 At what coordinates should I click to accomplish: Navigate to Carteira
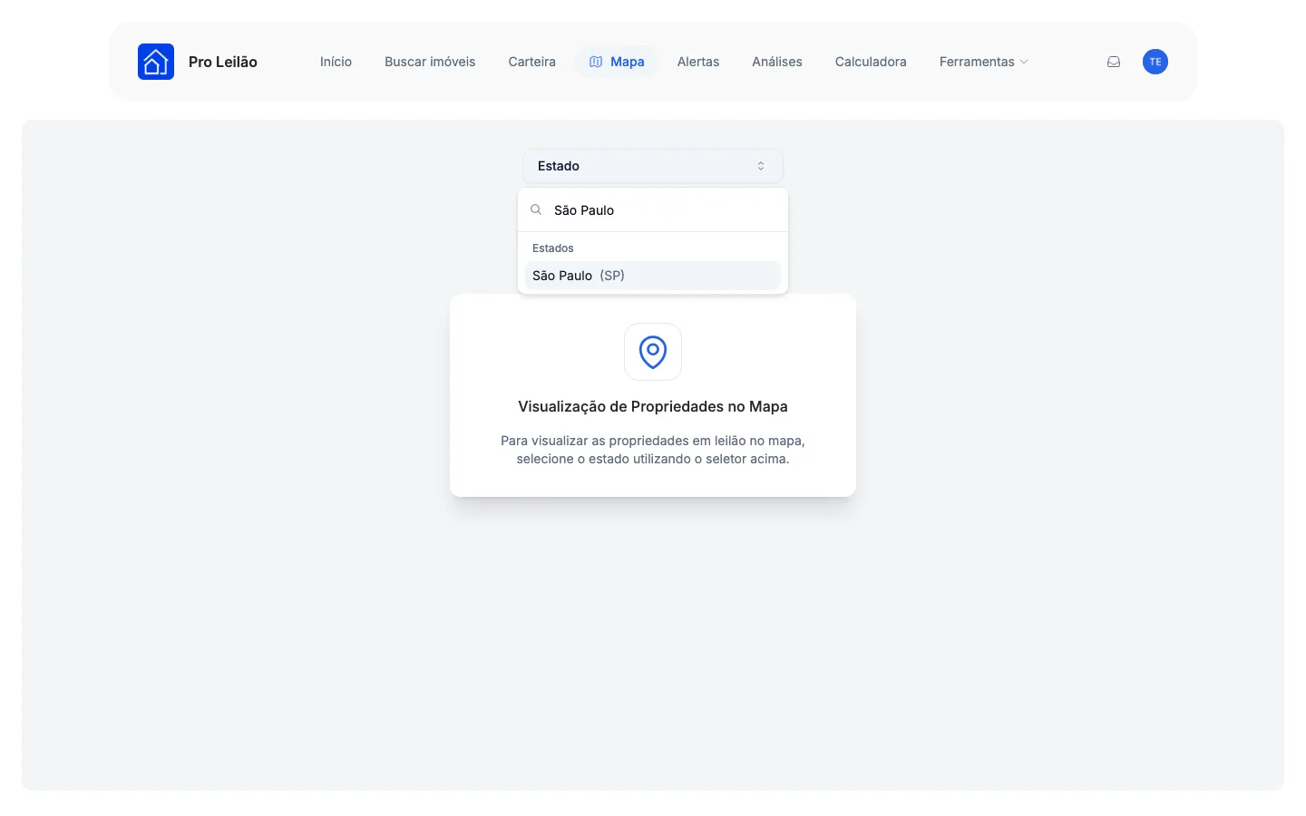pos(532,62)
